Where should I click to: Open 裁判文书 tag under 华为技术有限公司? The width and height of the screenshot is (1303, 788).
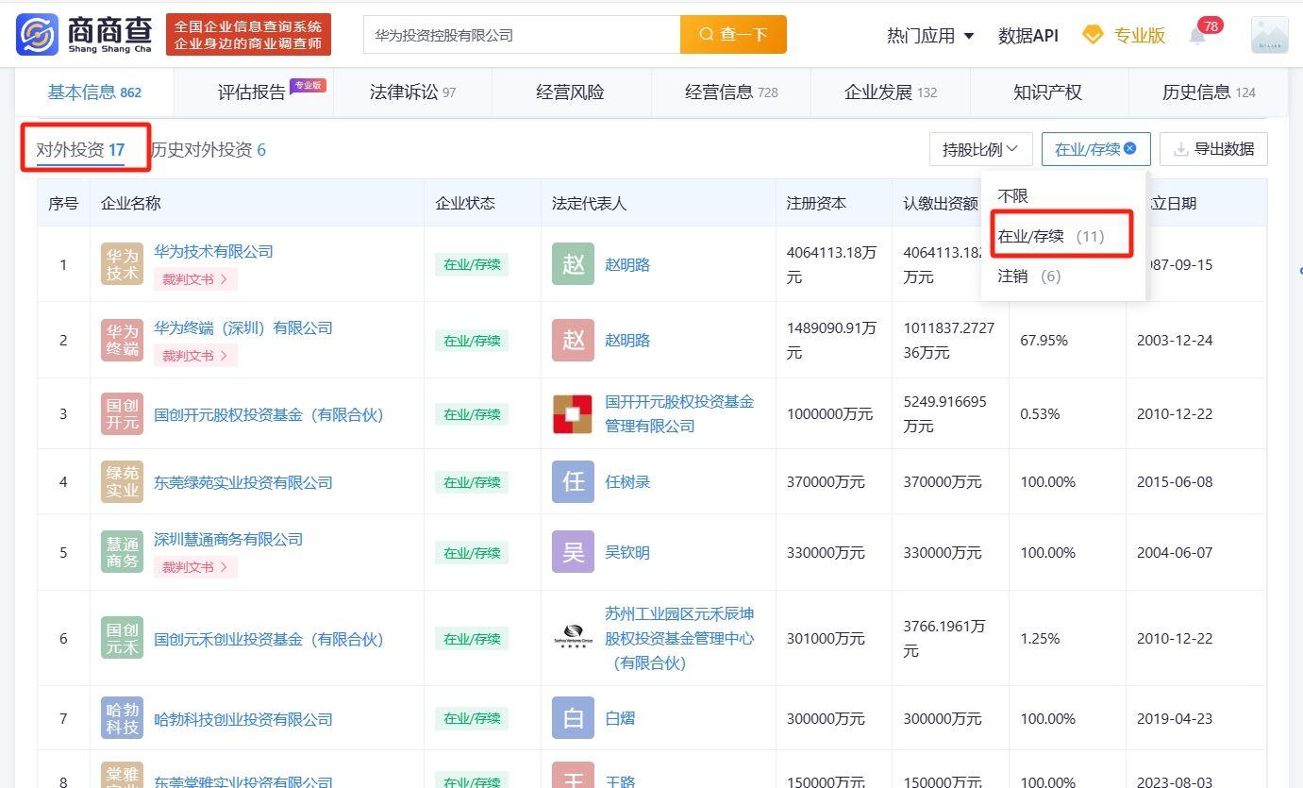pyautogui.click(x=195, y=279)
